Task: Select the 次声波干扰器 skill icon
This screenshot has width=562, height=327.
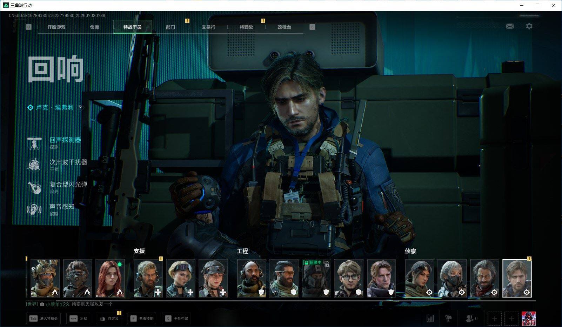Action: click(x=34, y=165)
